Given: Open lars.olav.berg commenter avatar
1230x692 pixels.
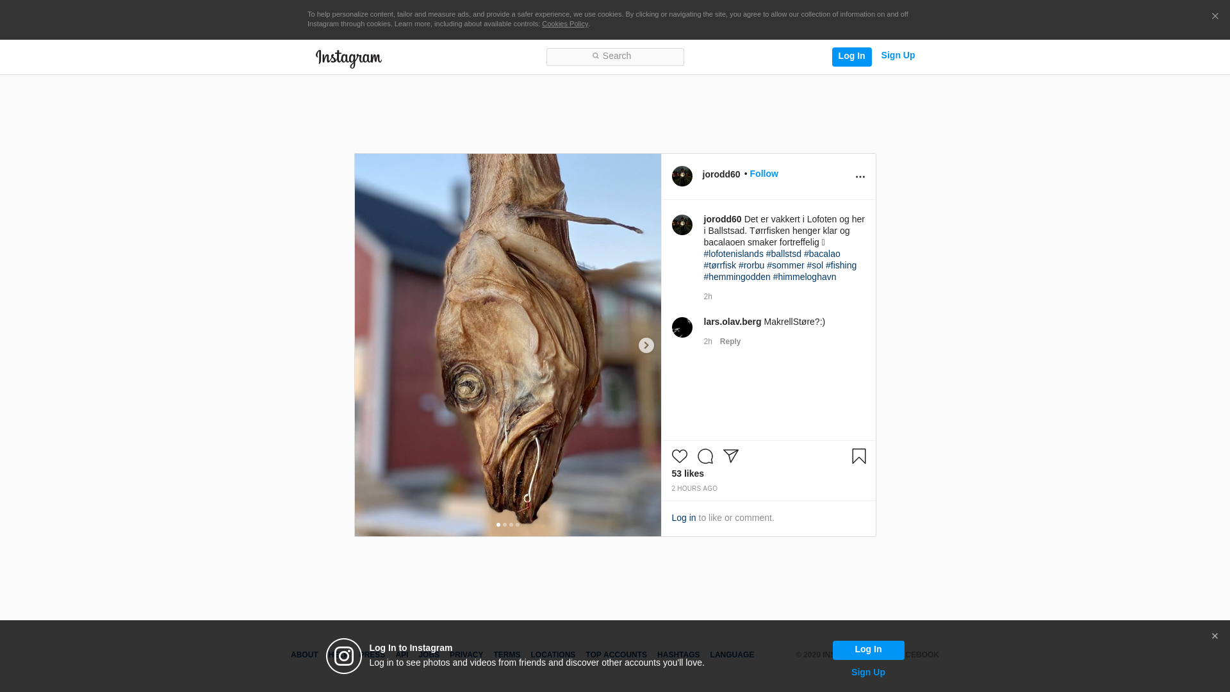Looking at the screenshot, I should click(682, 327).
